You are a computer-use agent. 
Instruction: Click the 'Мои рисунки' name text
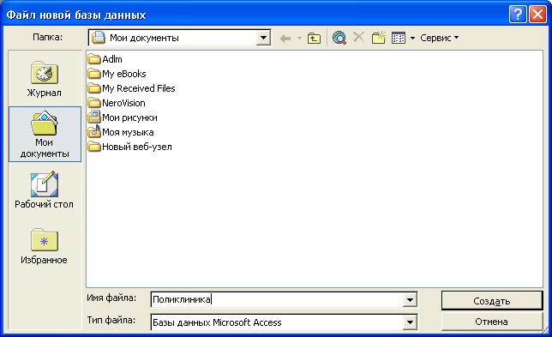pyautogui.click(x=129, y=117)
